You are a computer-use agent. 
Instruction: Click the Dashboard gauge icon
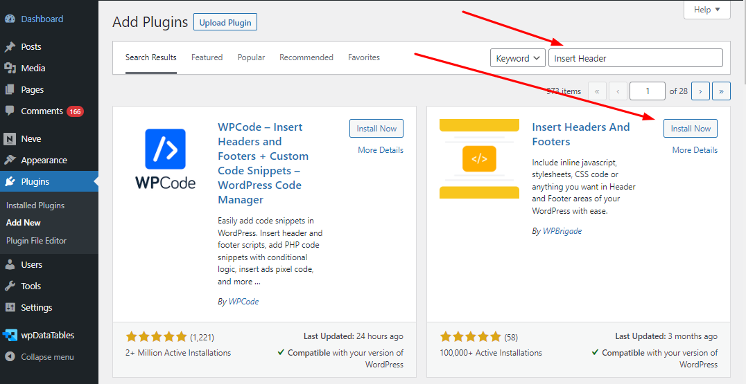click(10, 19)
